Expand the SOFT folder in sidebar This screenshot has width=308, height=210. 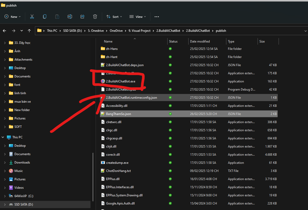coord(5,127)
